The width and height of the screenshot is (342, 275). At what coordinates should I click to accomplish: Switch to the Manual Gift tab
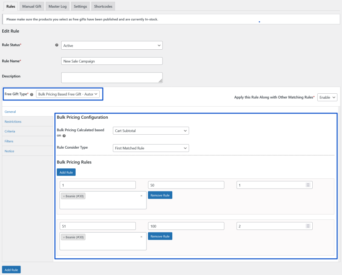[32, 6]
